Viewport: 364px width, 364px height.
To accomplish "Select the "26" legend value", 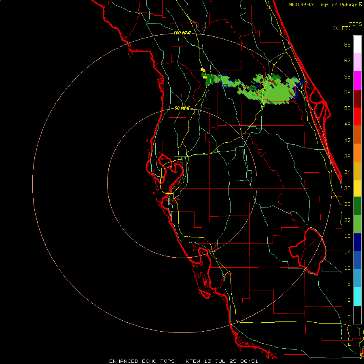I will (x=347, y=204).
